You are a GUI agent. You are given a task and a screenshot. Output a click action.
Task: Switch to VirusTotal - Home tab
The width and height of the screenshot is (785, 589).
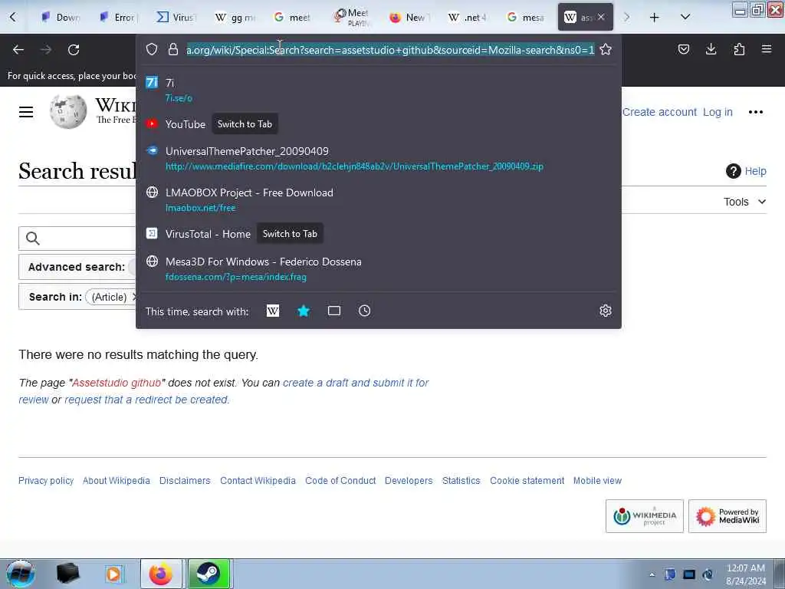[379, 234]
